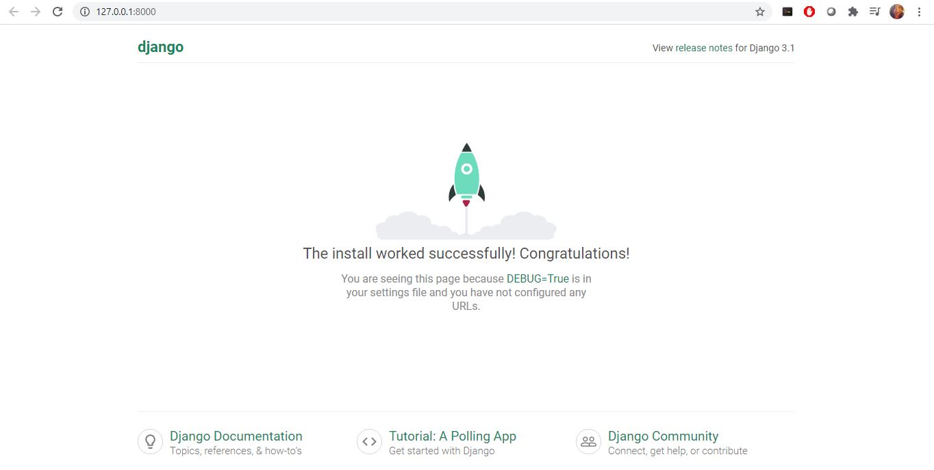934x470 pixels.
Task: Open the release notes link
Action: [704, 48]
